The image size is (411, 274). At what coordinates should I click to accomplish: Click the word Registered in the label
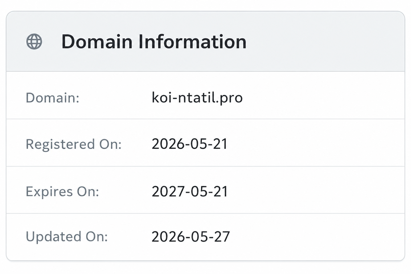pos(60,144)
